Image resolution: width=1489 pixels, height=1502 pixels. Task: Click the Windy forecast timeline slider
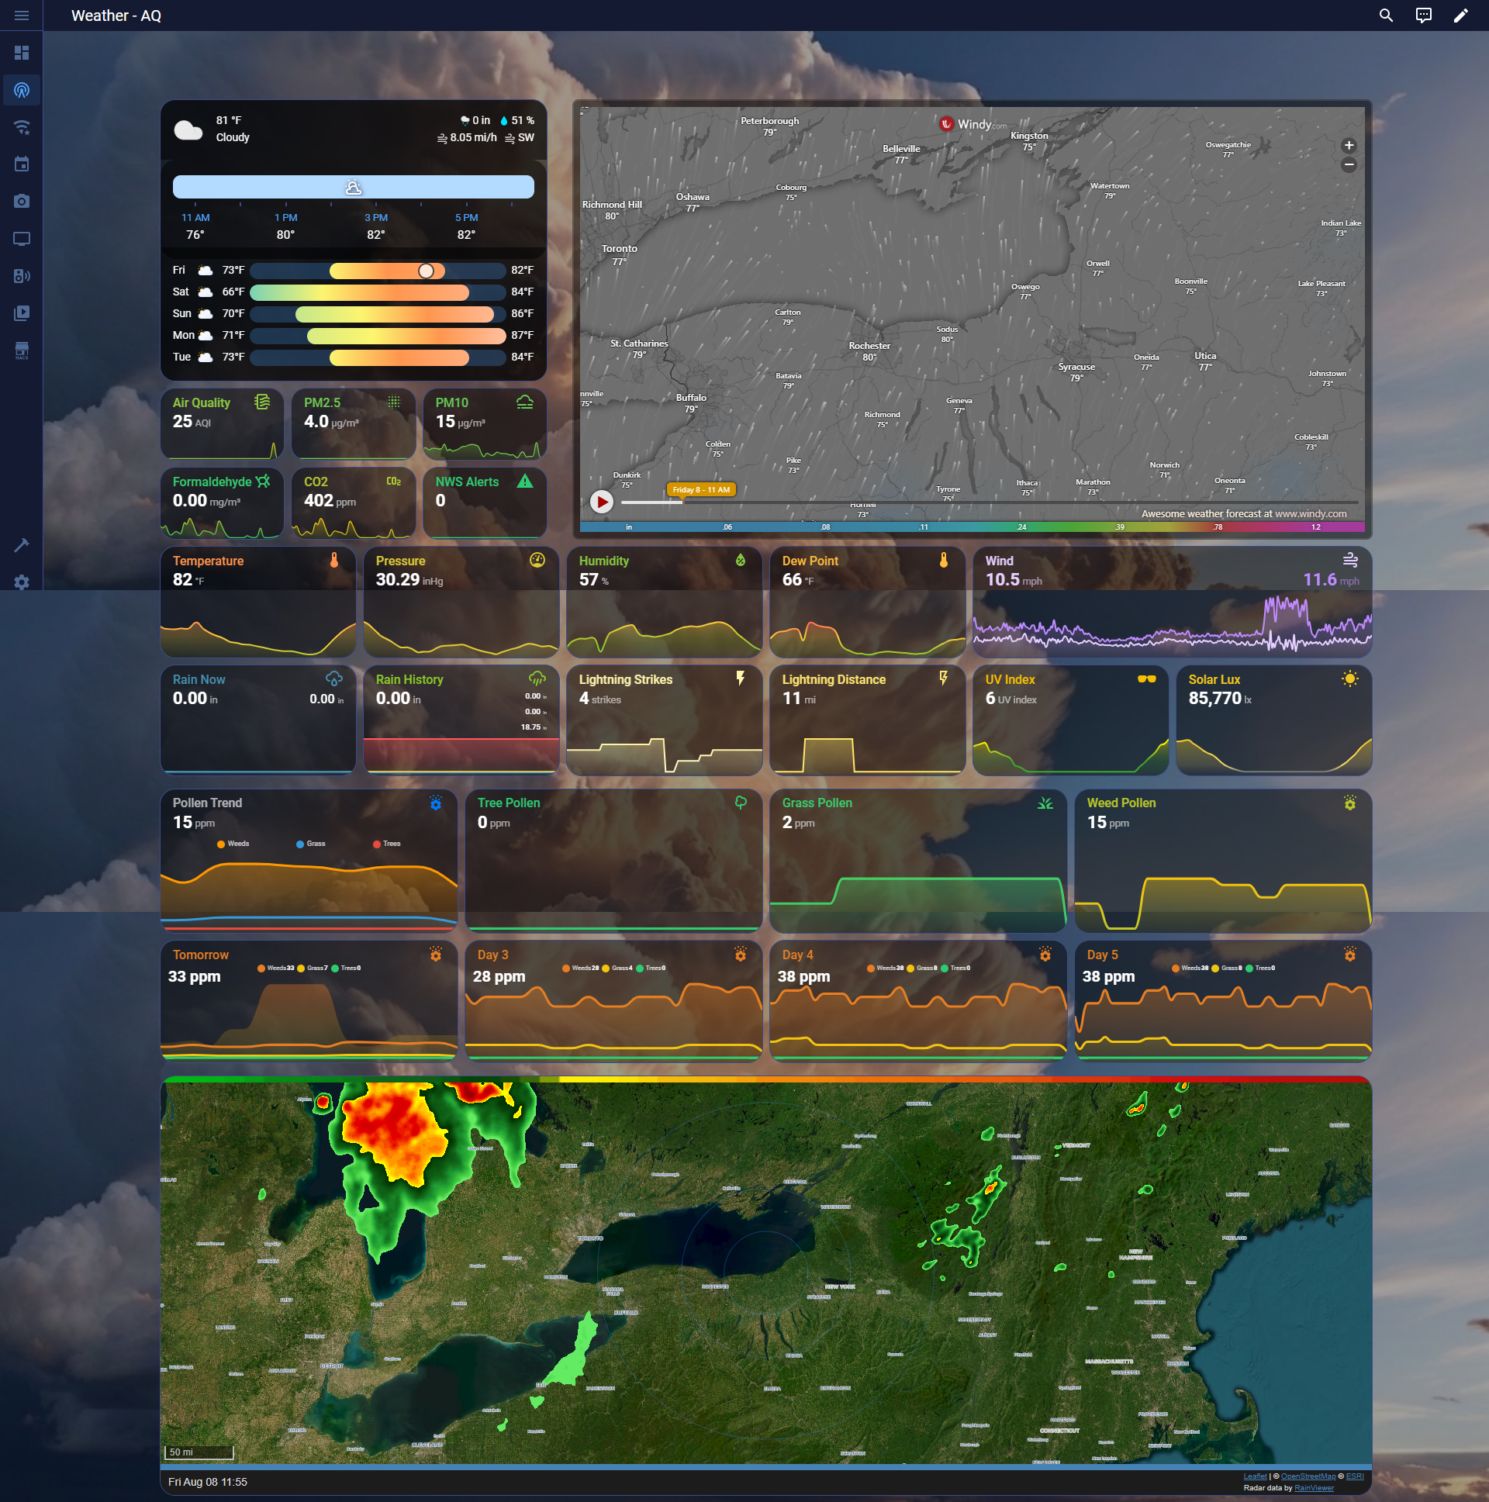coord(989,502)
